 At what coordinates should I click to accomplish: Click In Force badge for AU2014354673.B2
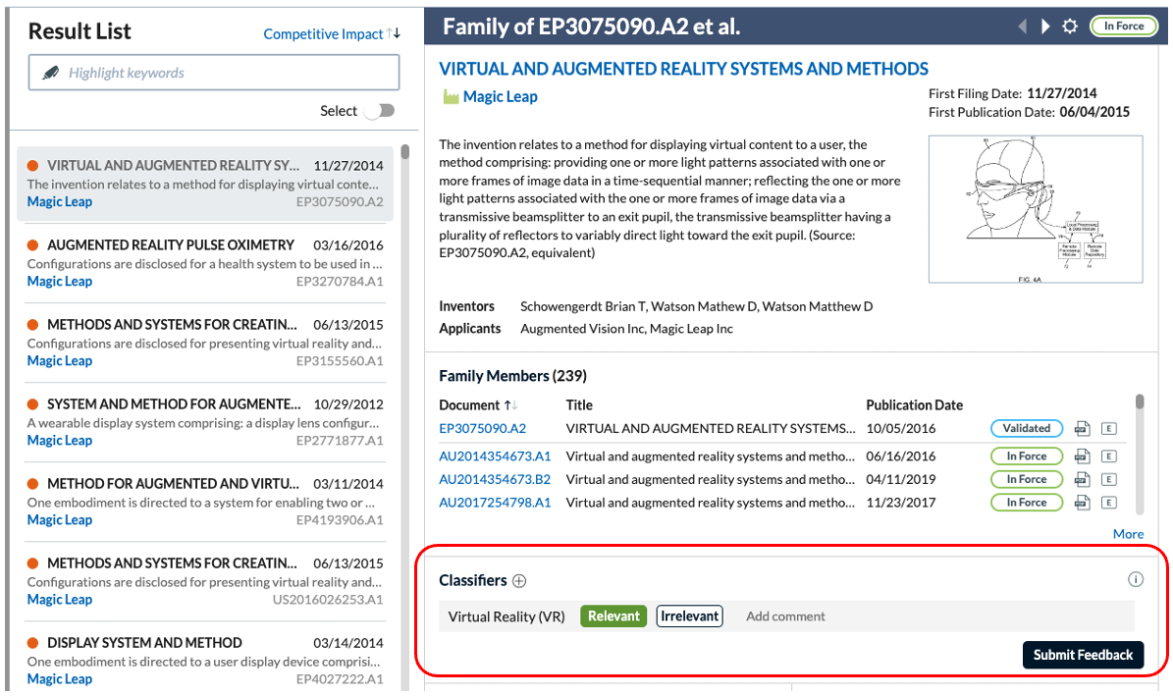1027,480
